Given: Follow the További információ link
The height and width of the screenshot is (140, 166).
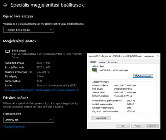Looking at the screenshot, I should coord(14,127).
